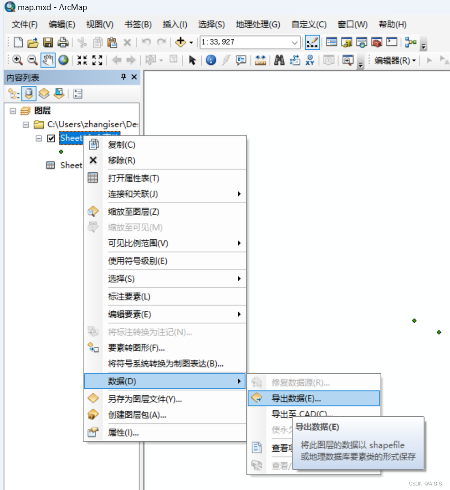Click the 图层 data frame label

pos(42,111)
